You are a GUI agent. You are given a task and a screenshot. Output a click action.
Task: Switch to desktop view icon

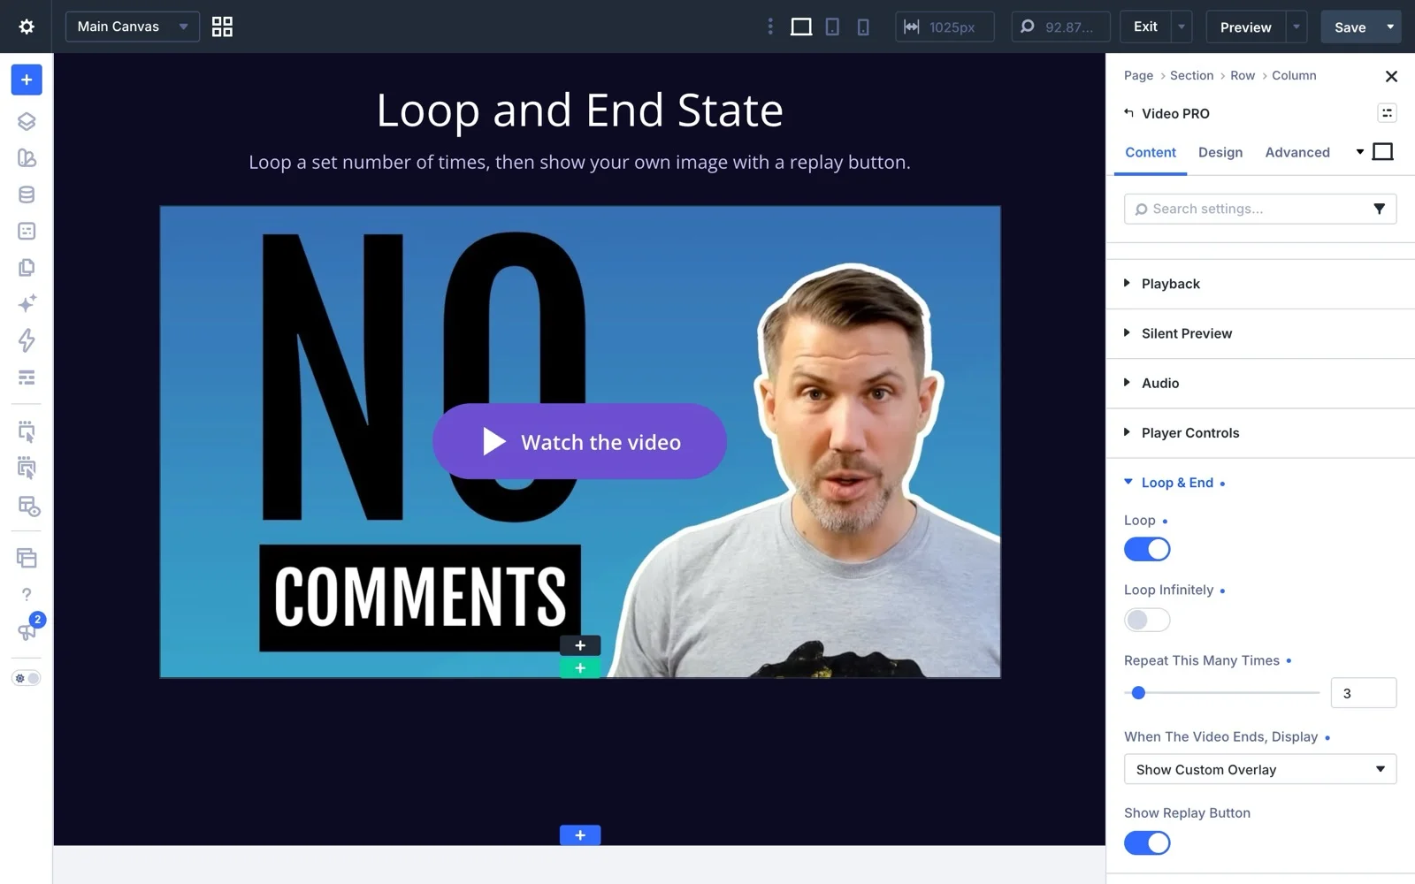(801, 27)
